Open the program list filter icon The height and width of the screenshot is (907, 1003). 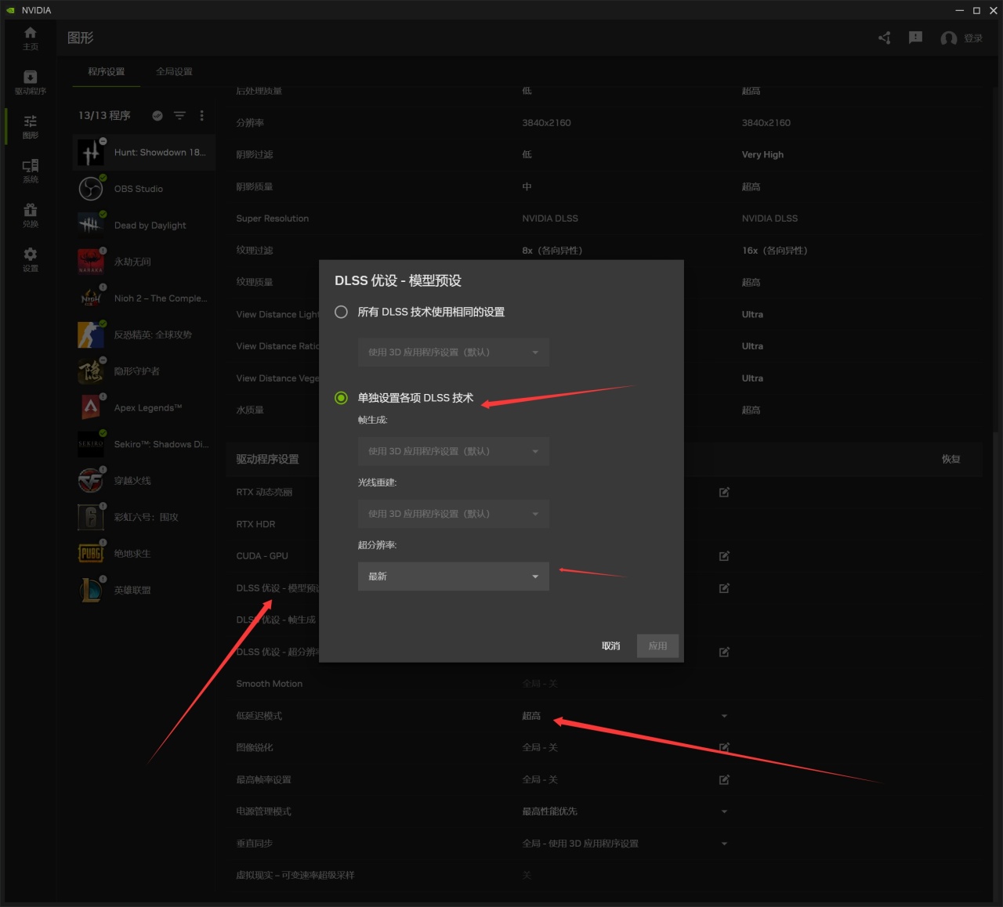click(x=179, y=115)
